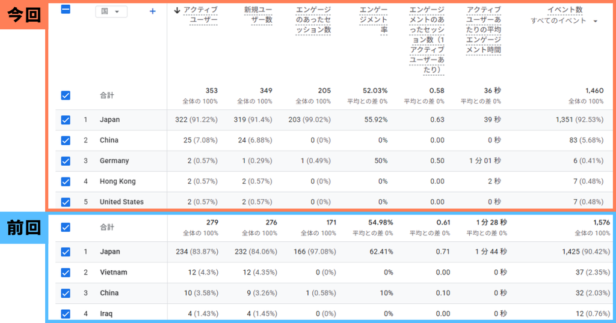Click Germany's 1 分 01 秒 engagement time

pyautogui.click(x=485, y=161)
